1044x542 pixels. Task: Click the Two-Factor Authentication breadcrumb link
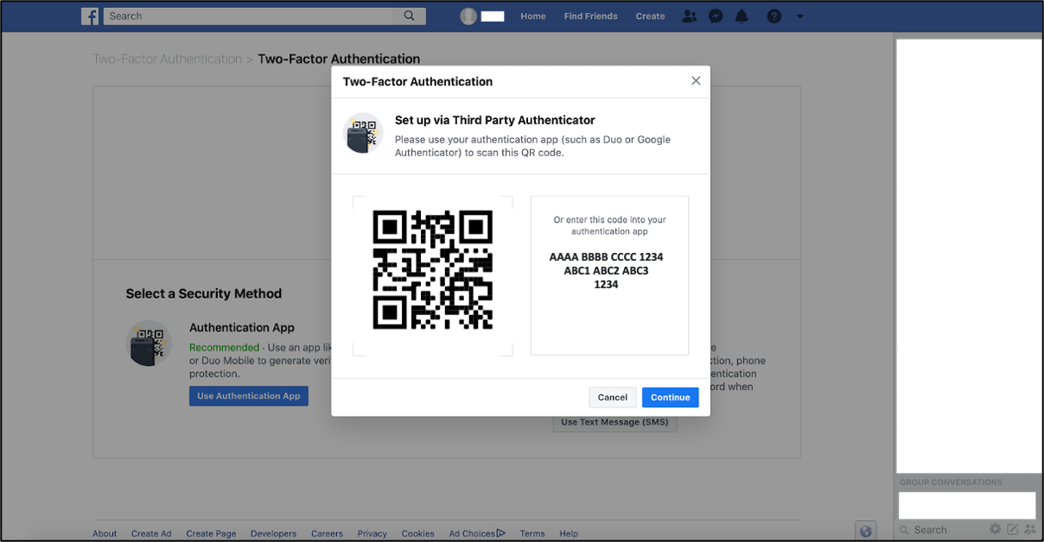pyautogui.click(x=168, y=59)
